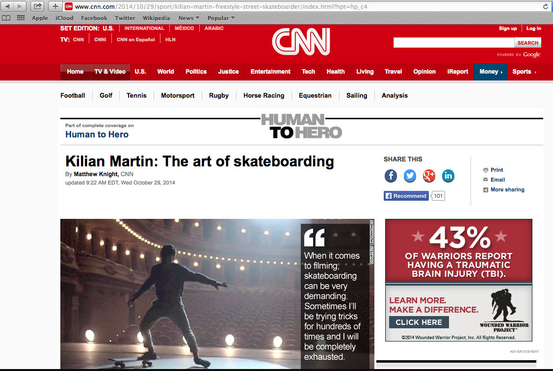Go to the Politics section
Image resolution: width=553 pixels, height=371 pixels.
196,72
